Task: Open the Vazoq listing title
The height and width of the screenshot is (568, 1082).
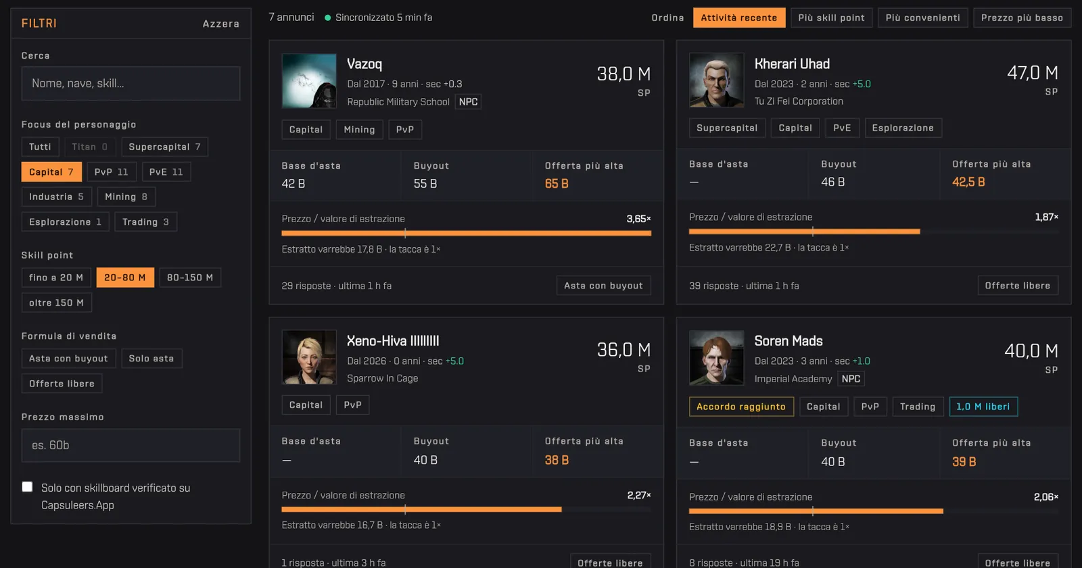Action: pyautogui.click(x=364, y=64)
